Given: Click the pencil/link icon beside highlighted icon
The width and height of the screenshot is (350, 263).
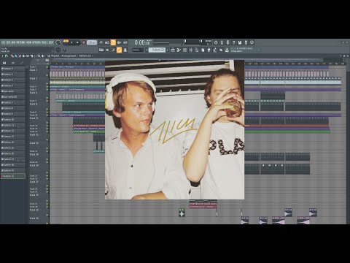Looking at the screenshot, I should tap(113, 50).
